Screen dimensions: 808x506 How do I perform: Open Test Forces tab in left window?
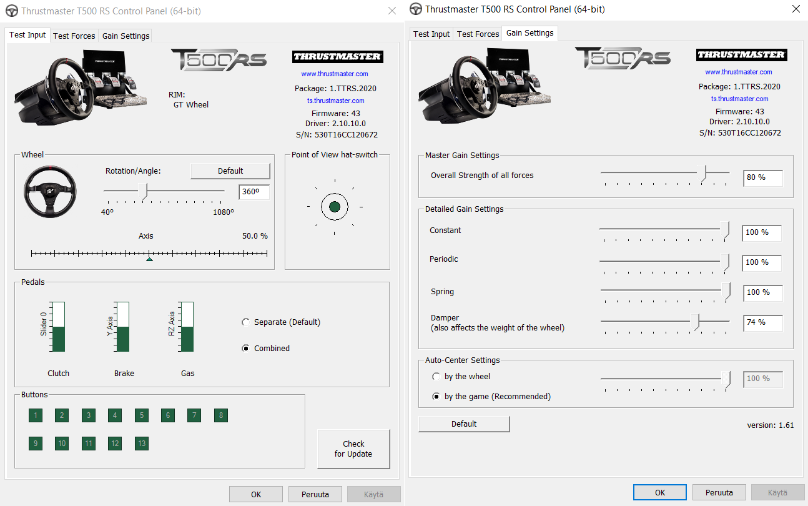click(74, 36)
